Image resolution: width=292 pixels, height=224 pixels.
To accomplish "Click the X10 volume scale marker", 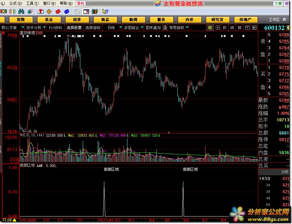I will tap(15, 160).
